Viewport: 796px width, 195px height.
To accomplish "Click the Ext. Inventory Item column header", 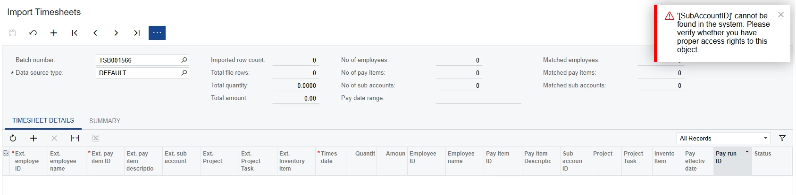I will (x=296, y=161).
